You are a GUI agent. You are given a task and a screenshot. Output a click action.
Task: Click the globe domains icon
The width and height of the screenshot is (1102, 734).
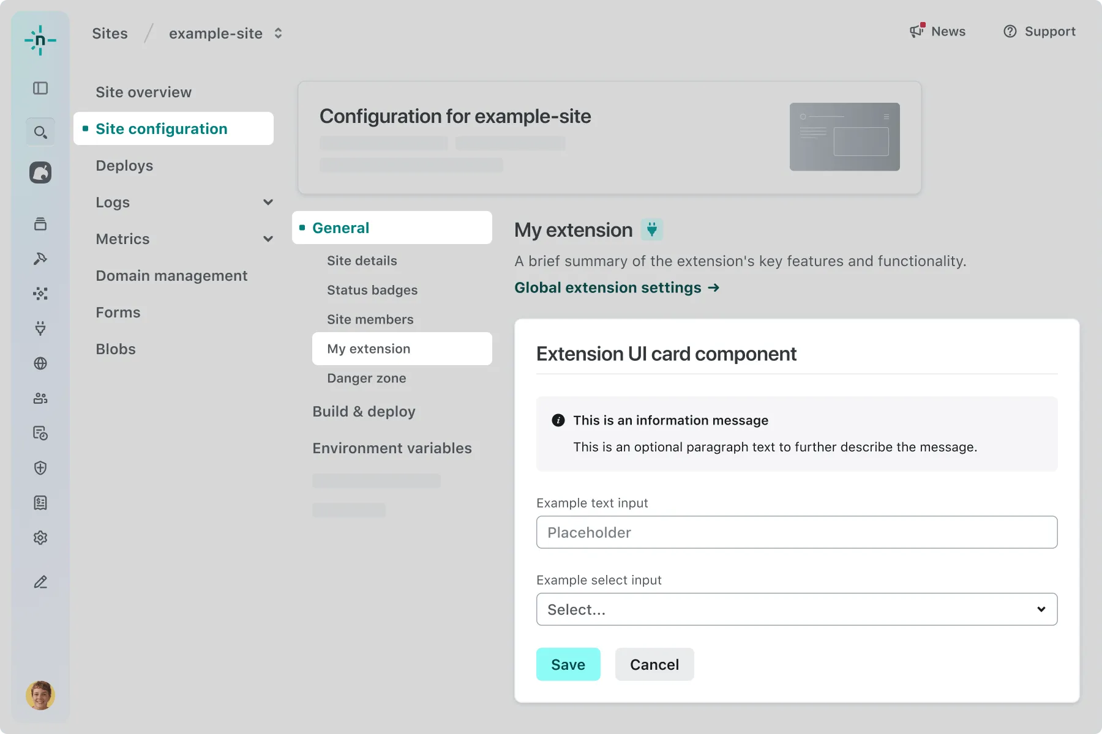click(40, 363)
